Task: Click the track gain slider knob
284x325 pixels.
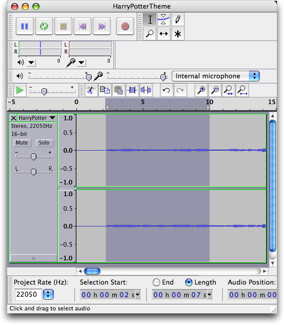Action: tap(33, 157)
